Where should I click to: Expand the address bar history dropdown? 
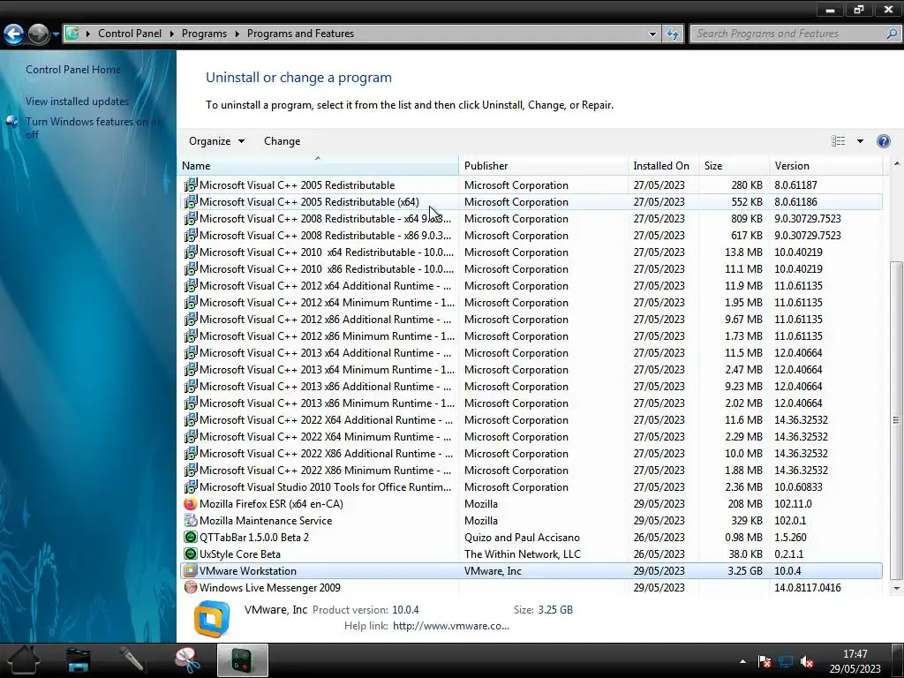pyautogui.click(x=652, y=34)
